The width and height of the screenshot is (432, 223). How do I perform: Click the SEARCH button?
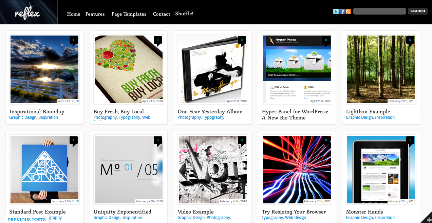[x=418, y=11]
